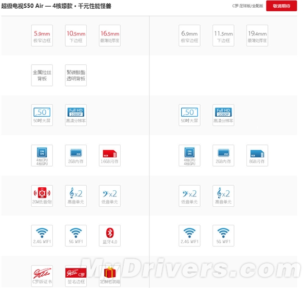Select the 19.4mm 最薄处厚度 card
Viewport: 308px width, 288px height.
(257, 35)
